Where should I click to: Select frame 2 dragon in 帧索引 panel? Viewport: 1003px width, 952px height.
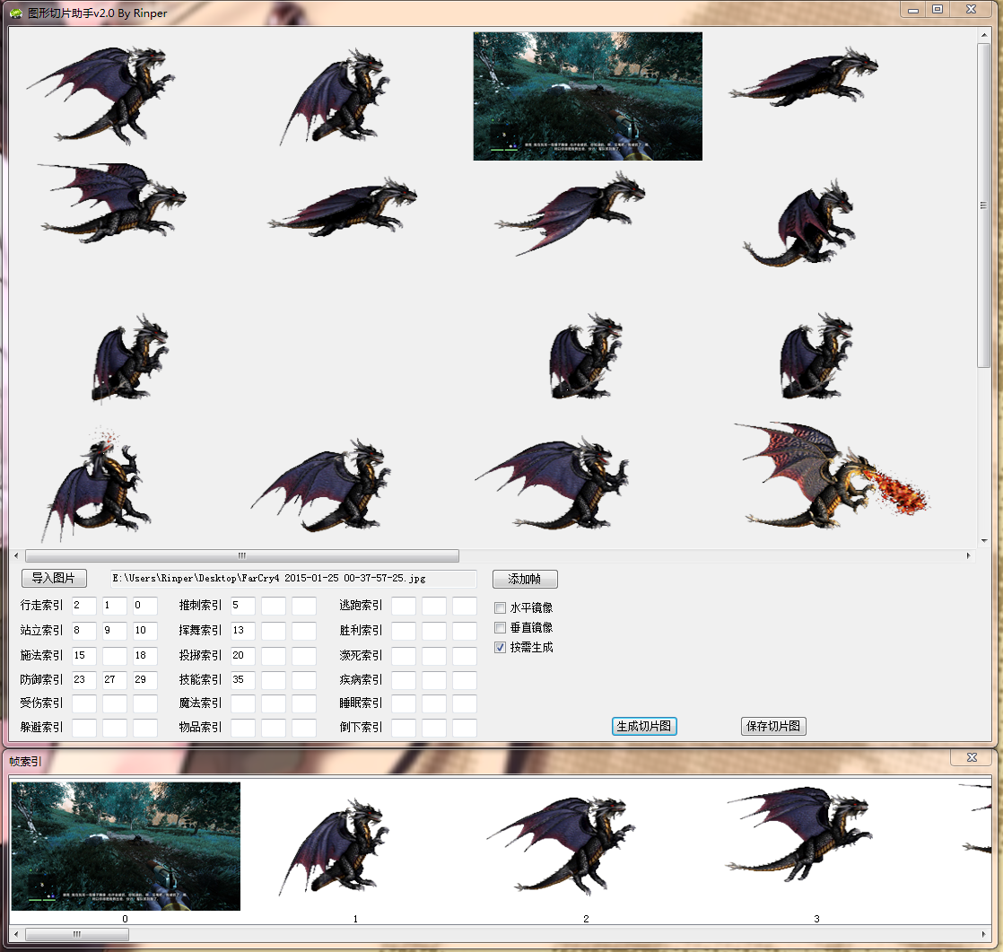coord(561,846)
